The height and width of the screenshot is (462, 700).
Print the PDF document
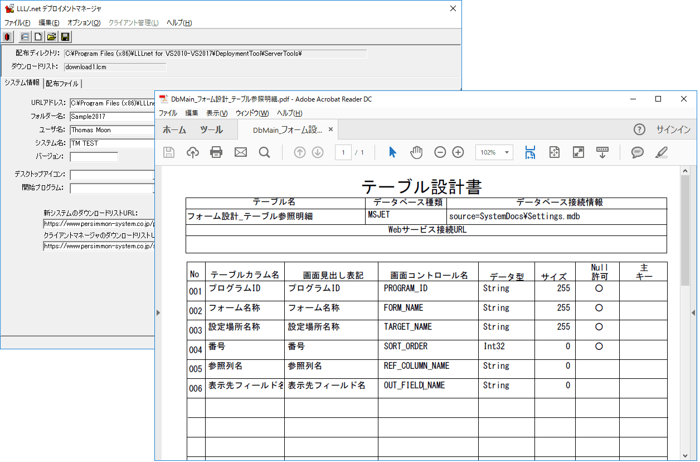[217, 152]
